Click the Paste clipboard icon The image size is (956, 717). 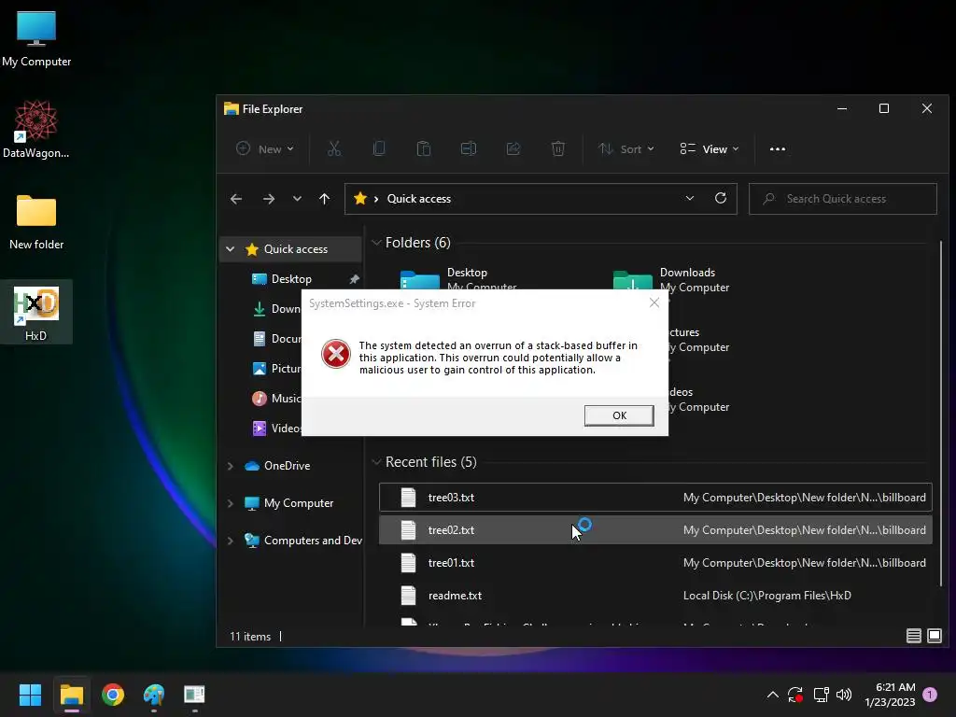point(423,148)
